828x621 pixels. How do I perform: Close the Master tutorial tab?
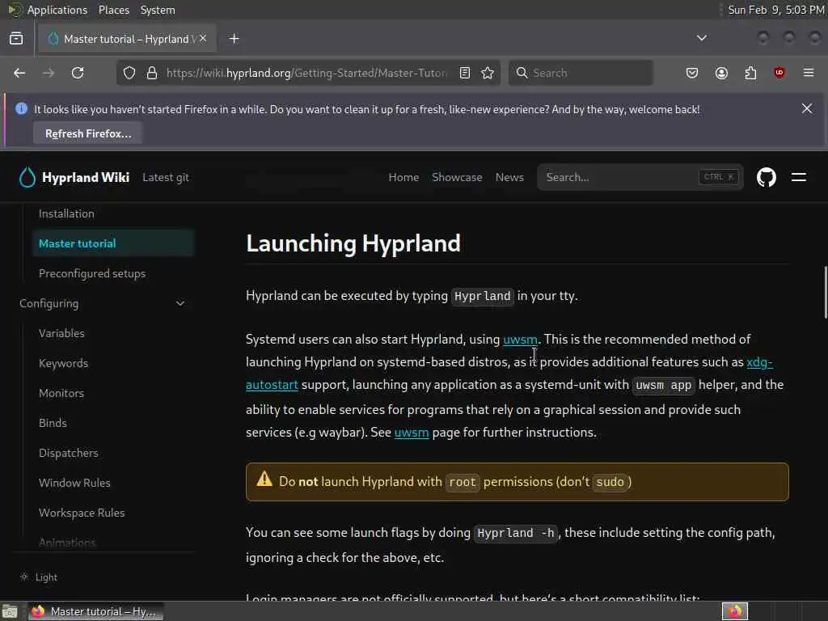203,39
